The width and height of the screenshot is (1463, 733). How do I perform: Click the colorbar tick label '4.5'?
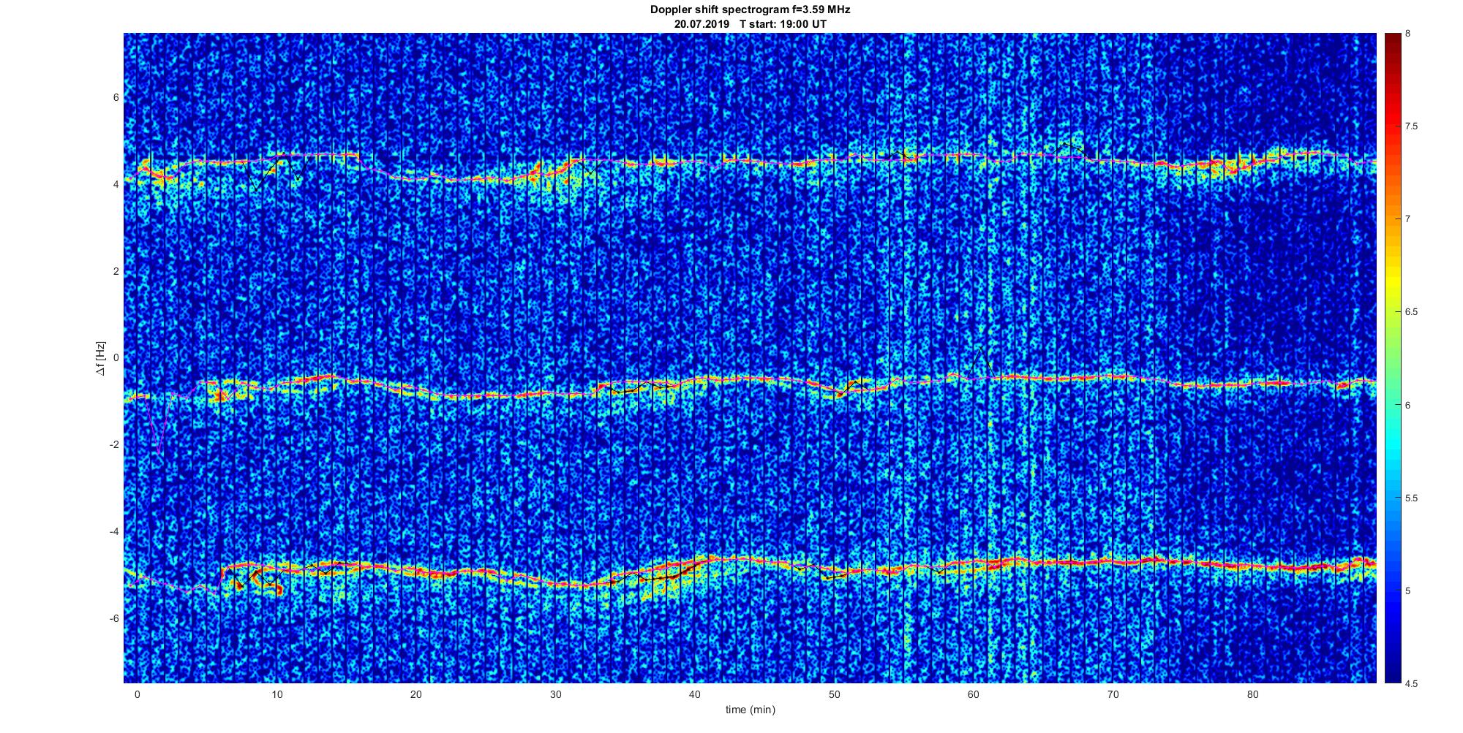pyautogui.click(x=1412, y=684)
